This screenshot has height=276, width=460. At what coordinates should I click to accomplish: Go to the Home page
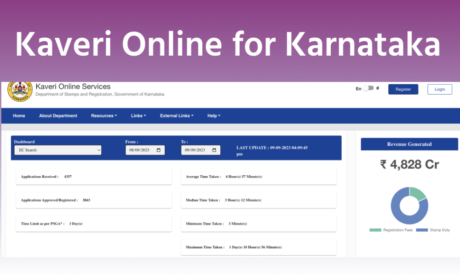click(x=19, y=116)
